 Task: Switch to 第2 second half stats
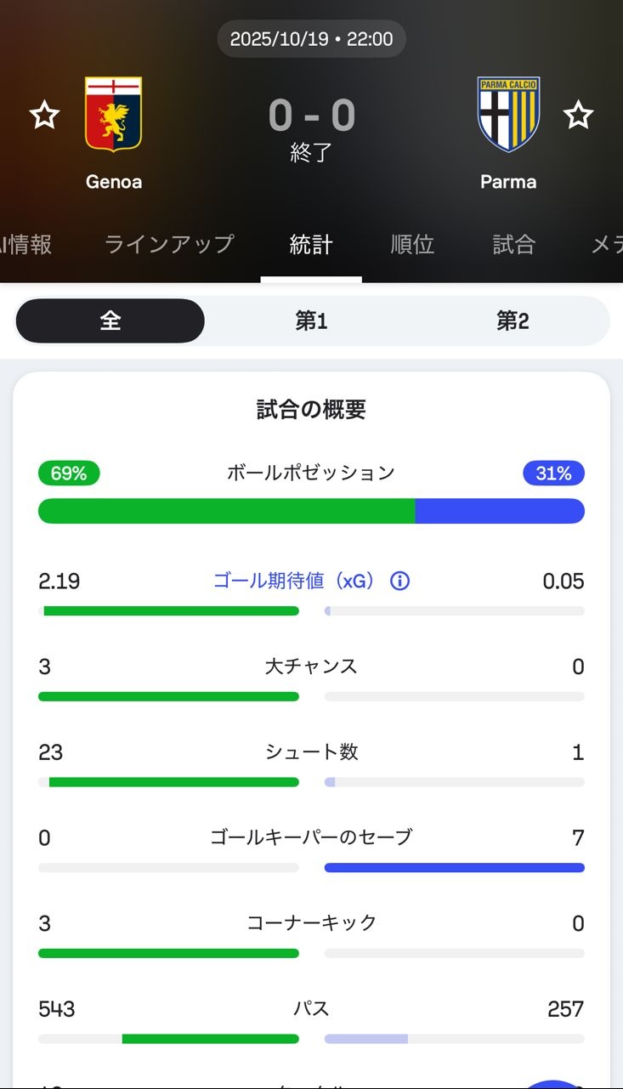pyautogui.click(x=513, y=320)
